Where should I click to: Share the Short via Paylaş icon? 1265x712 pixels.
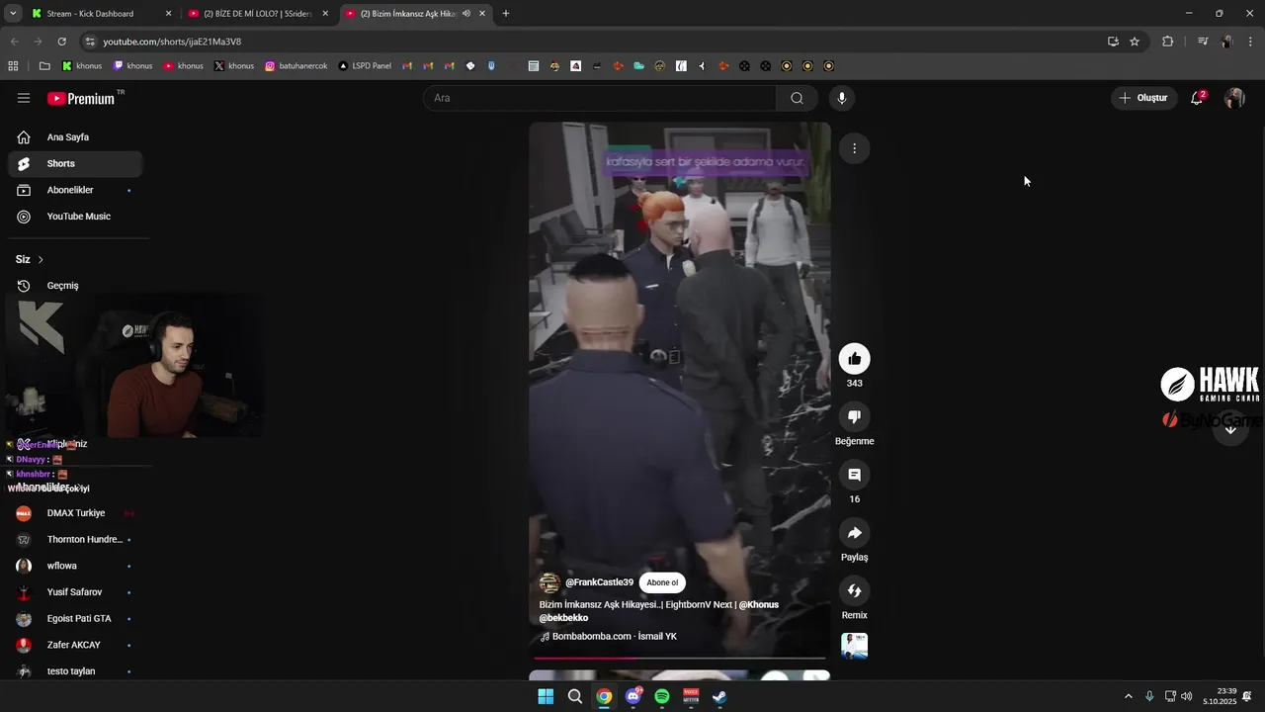854,533
